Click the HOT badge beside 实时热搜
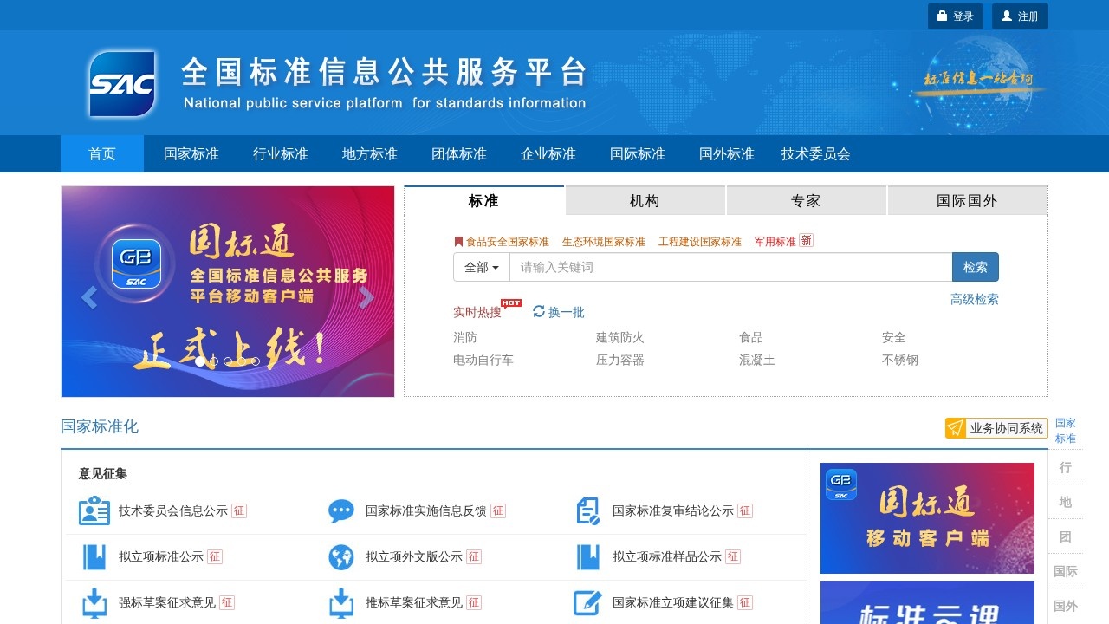The height and width of the screenshot is (624, 1109). (511, 303)
